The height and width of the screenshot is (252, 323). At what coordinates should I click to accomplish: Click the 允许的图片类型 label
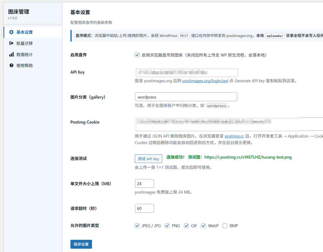pos(85,226)
